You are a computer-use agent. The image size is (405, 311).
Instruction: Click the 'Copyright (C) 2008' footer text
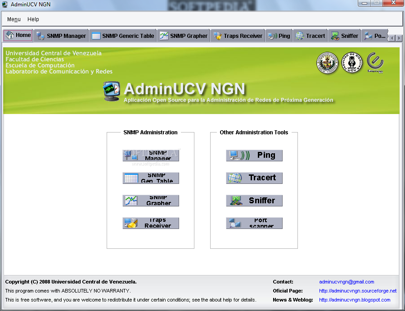[x=71, y=282]
